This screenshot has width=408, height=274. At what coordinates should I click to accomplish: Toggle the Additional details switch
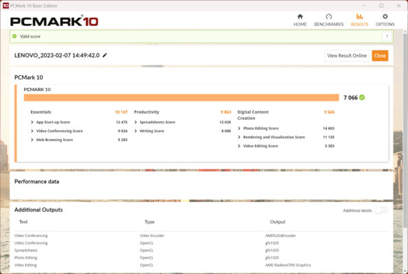pyautogui.click(x=381, y=210)
